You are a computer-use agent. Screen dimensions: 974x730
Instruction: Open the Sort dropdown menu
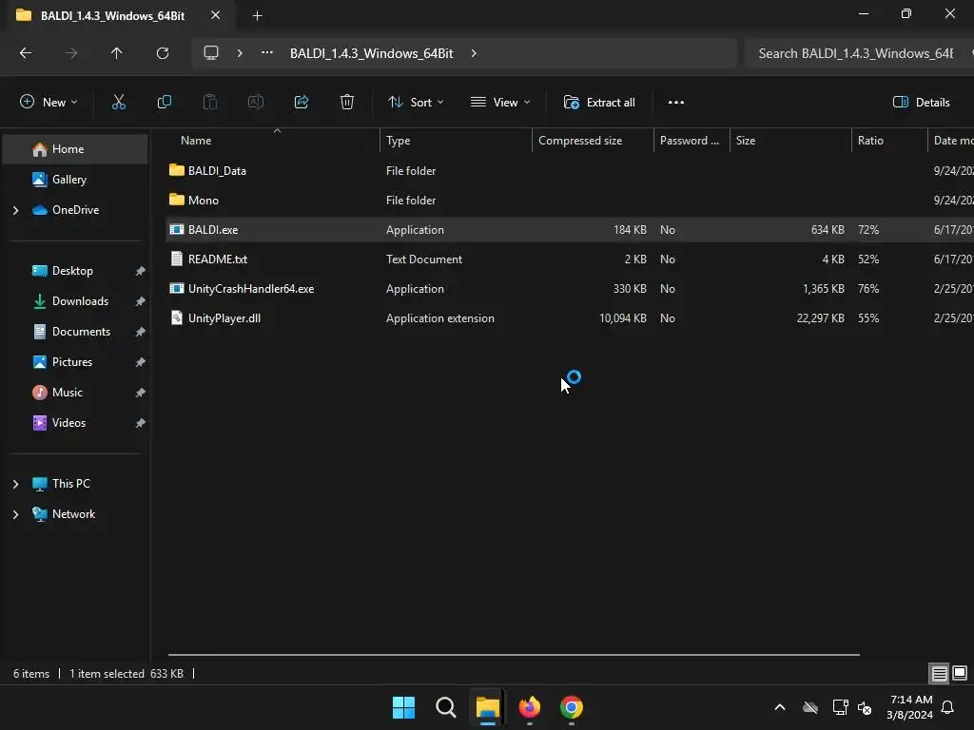(x=416, y=103)
